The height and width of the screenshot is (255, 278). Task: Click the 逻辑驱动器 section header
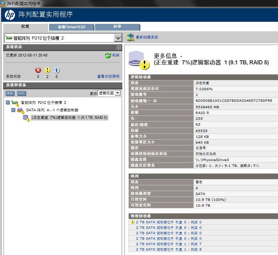[x=203, y=77]
